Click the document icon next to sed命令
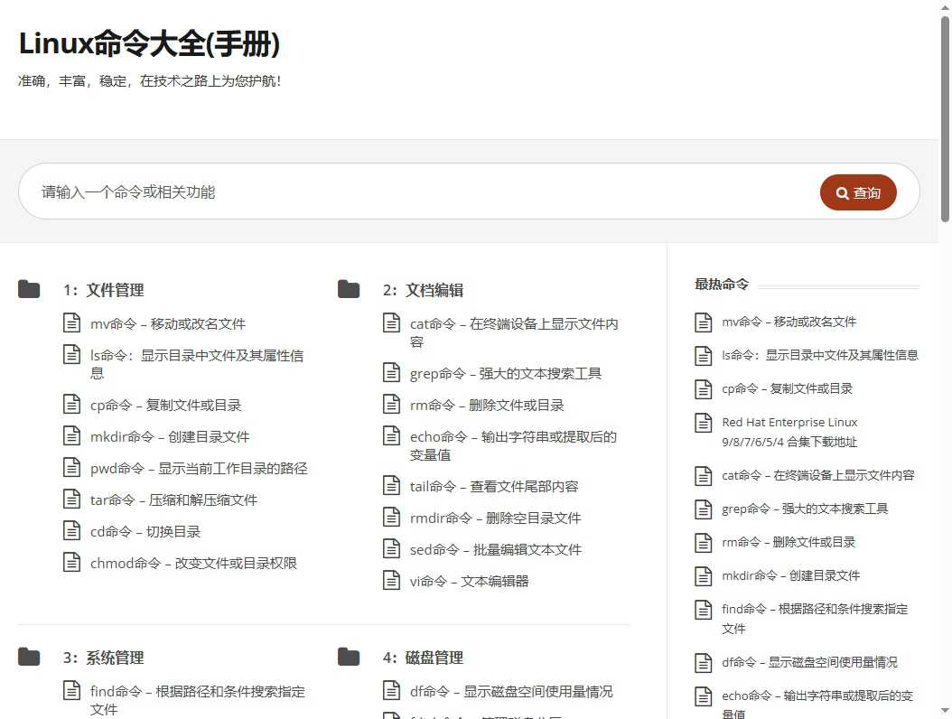The height and width of the screenshot is (719, 952). click(391, 548)
